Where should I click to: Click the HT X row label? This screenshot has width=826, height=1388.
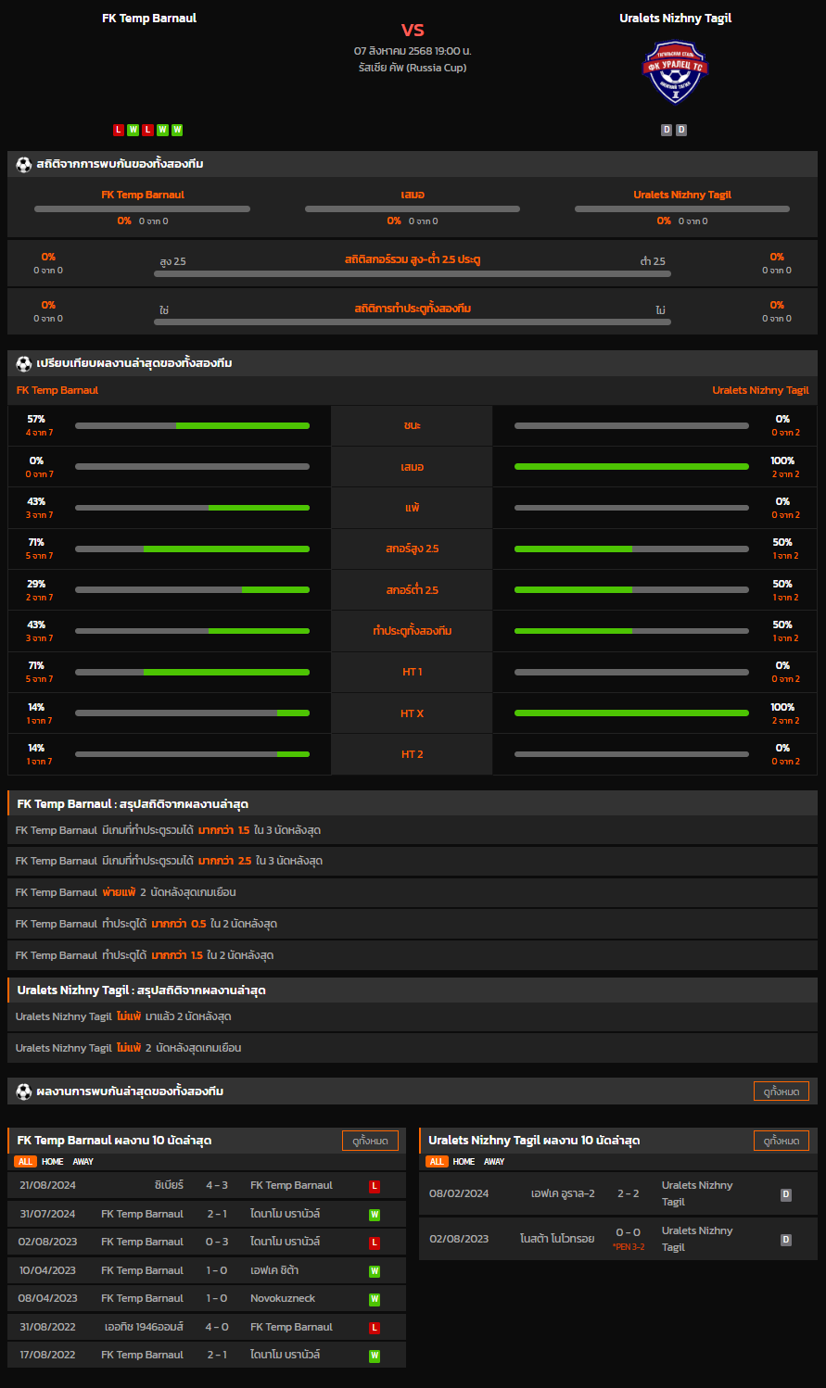click(413, 713)
